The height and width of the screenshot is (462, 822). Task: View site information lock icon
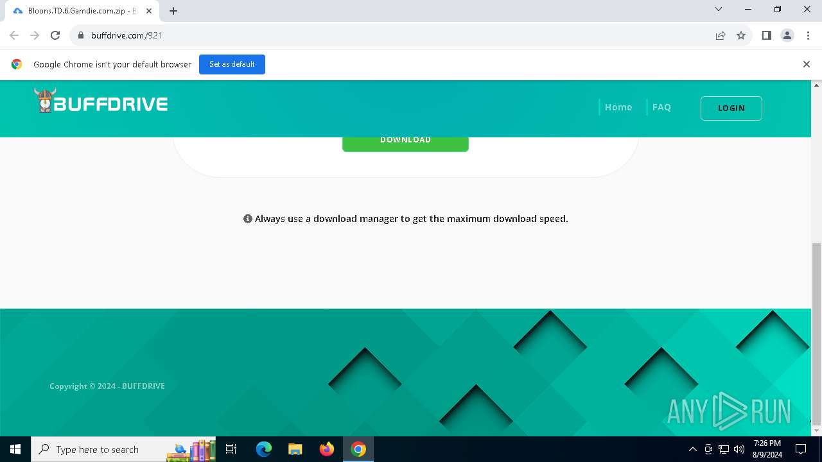point(81,35)
